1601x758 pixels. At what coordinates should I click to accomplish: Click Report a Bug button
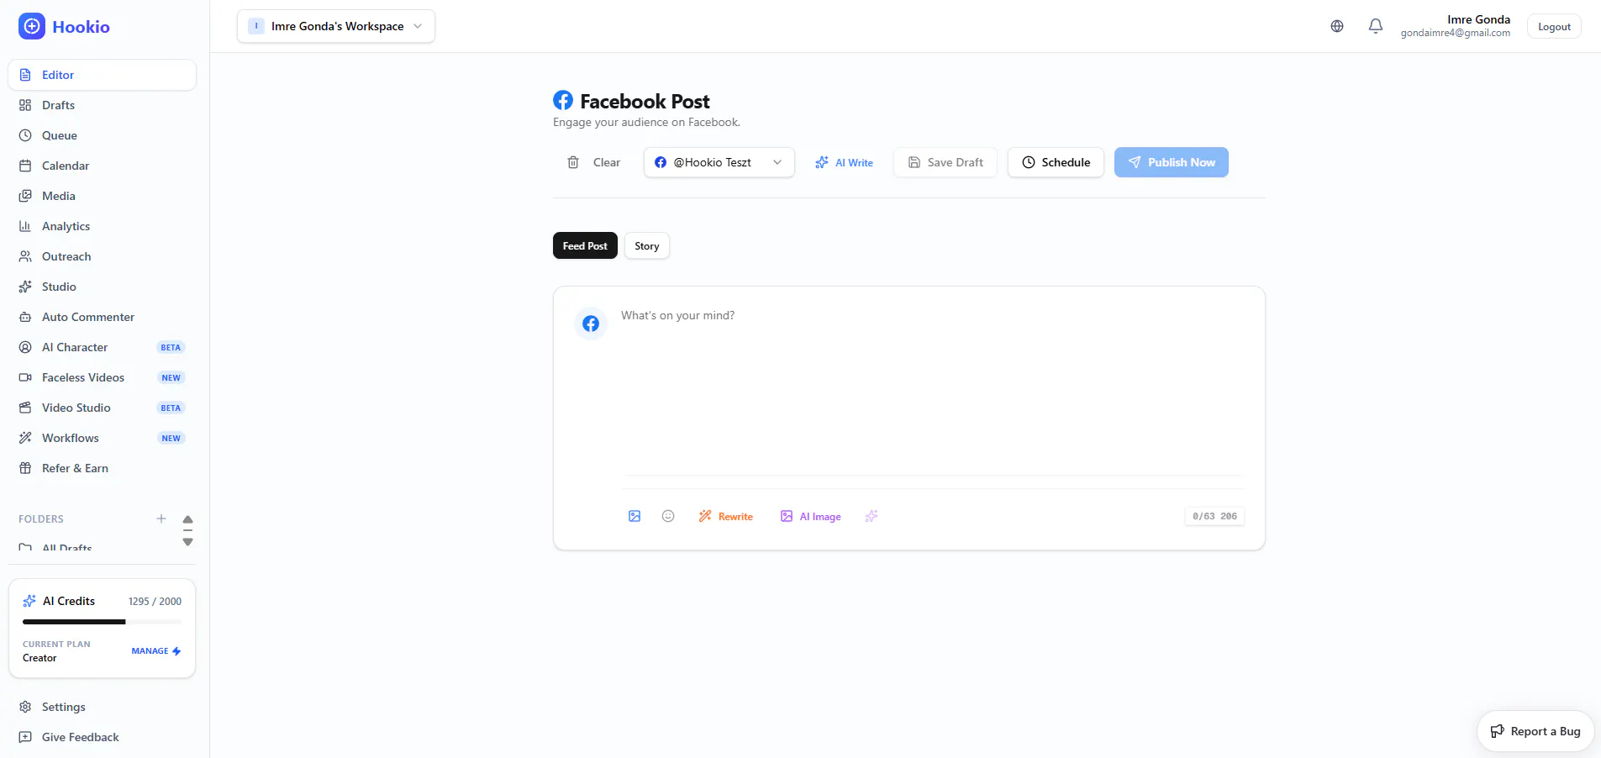pos(1535,731)
